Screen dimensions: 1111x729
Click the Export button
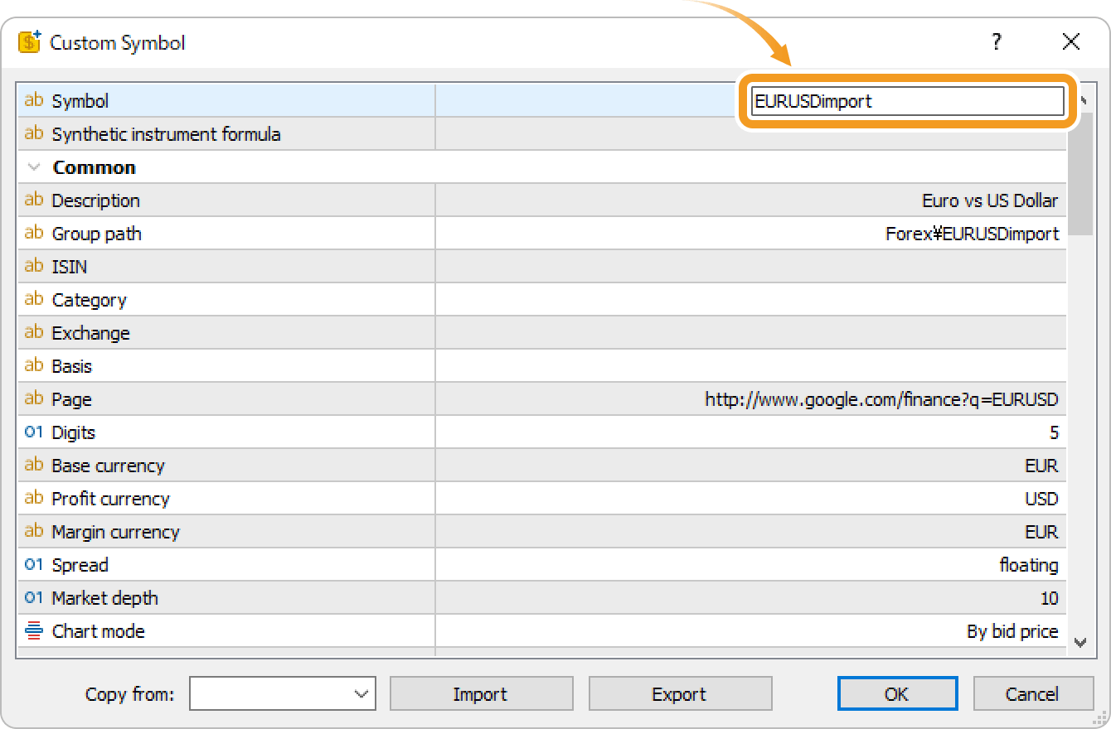(680, 694)
